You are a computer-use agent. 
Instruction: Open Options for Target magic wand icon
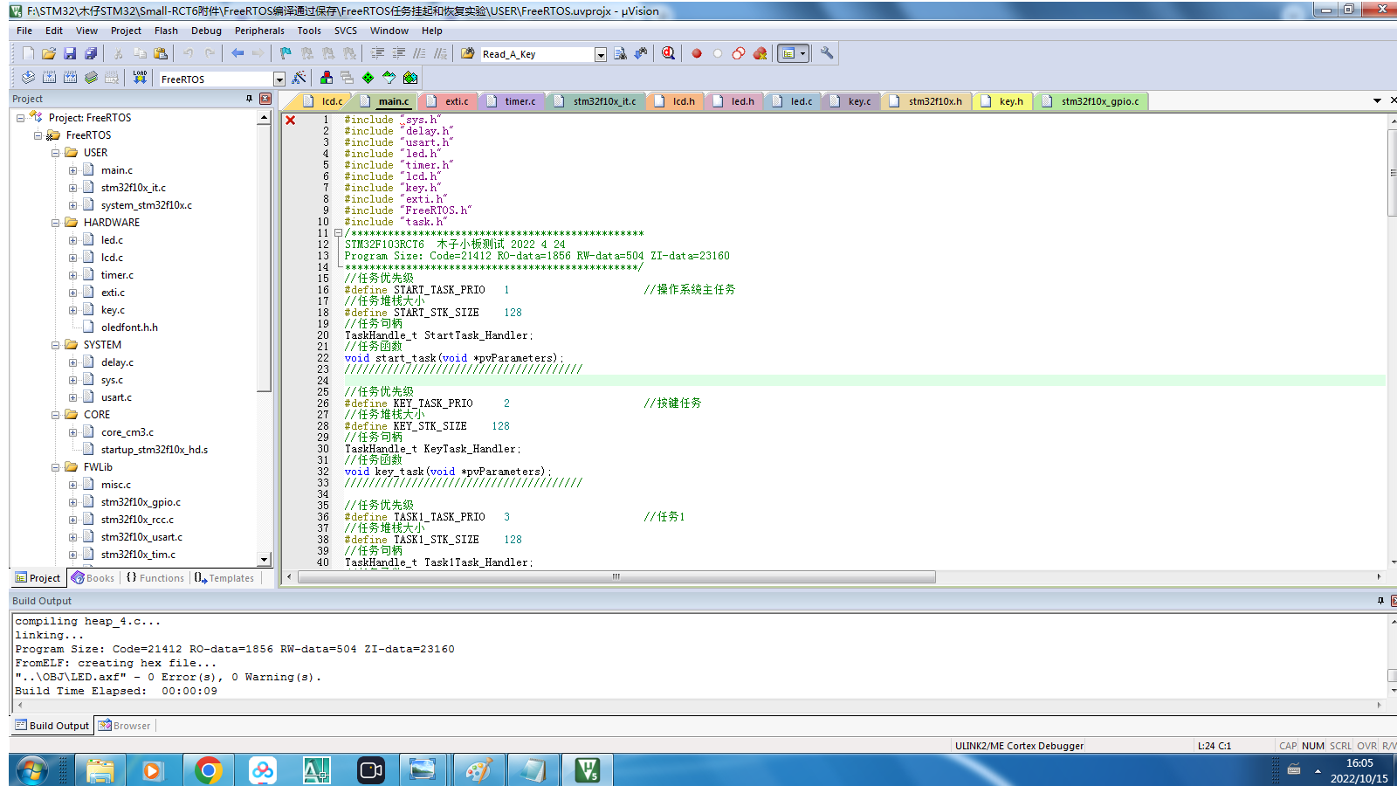tap(299, 78)
